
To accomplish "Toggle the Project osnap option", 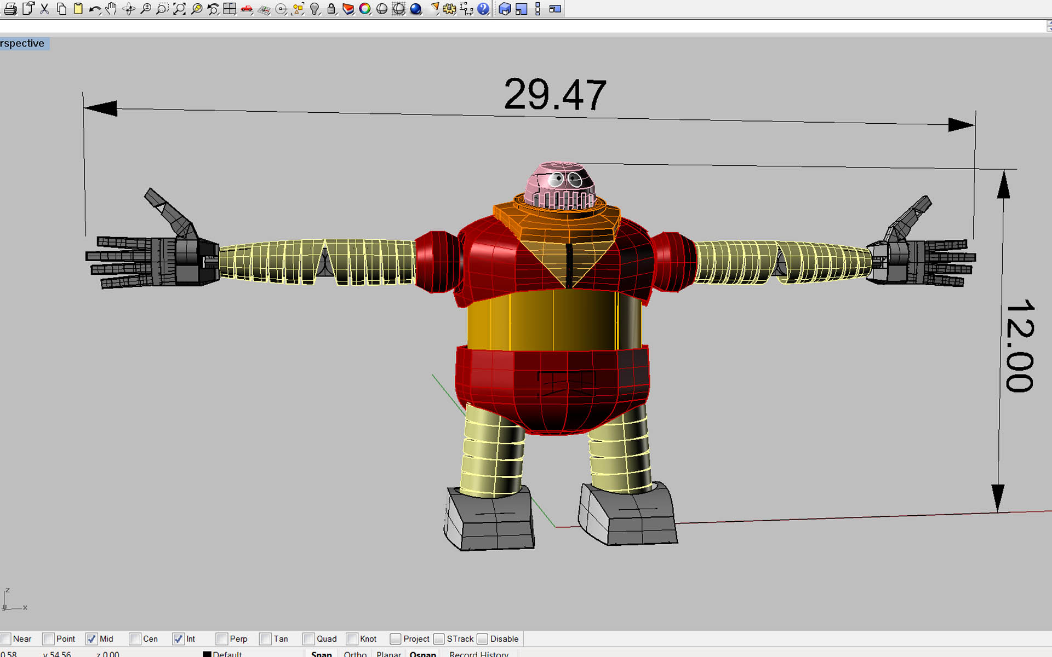I will click(396, 639).
